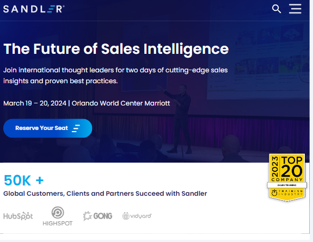Click the event date and venue line

coord(87,103)
